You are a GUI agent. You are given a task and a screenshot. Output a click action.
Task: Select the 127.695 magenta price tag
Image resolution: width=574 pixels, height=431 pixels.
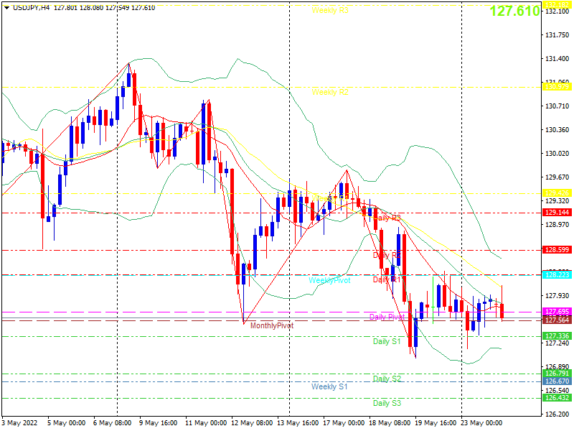[557, 312]
